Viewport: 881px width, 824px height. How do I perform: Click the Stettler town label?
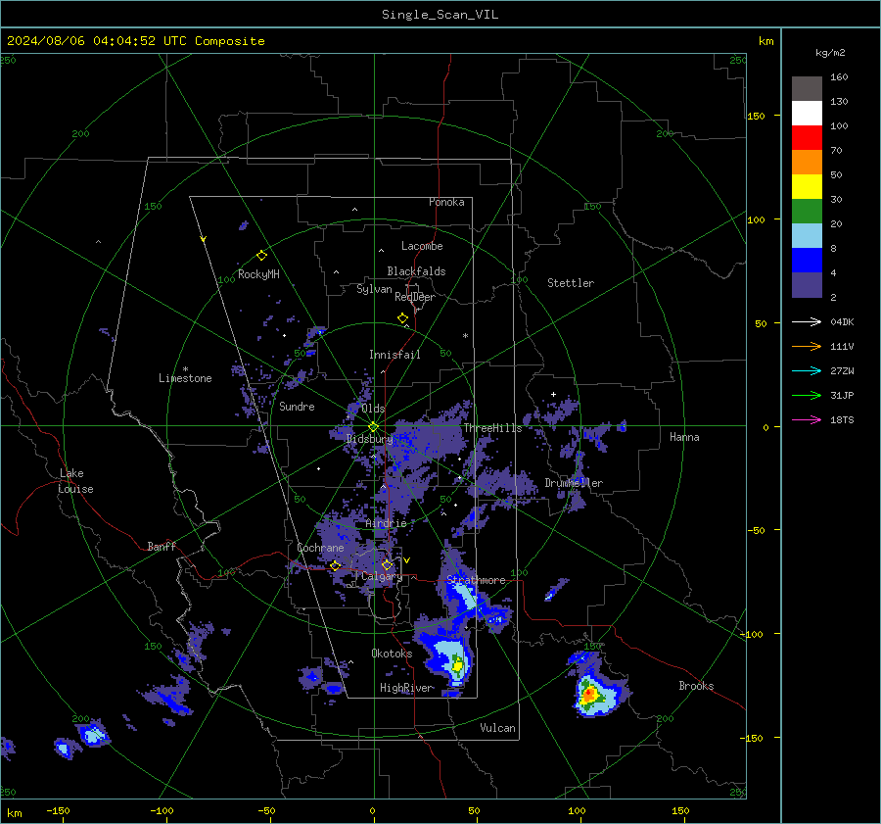pyautogui.click(x=571, y=283)
